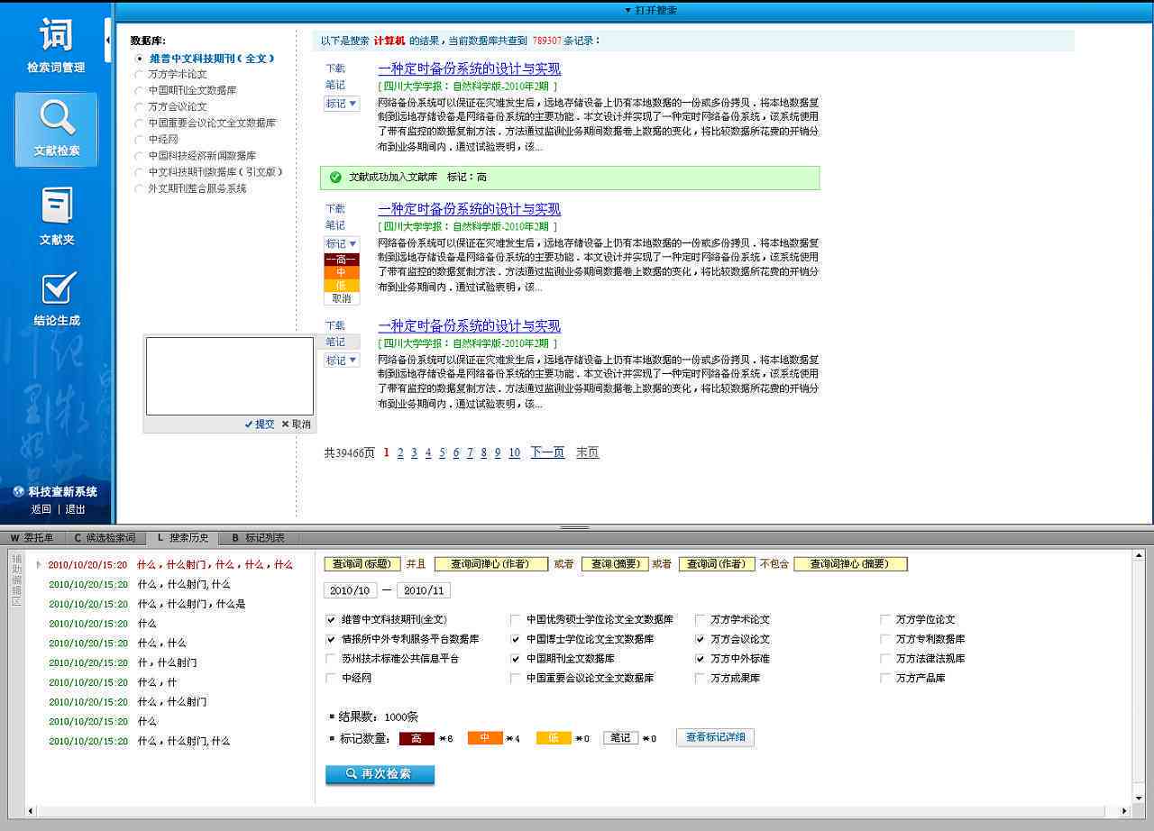Viewport: 1154px width, 831px height.
Task: Uncheck 维普中文科技期刊(全文) checkbox in history panel
Action: coord(331,620)
